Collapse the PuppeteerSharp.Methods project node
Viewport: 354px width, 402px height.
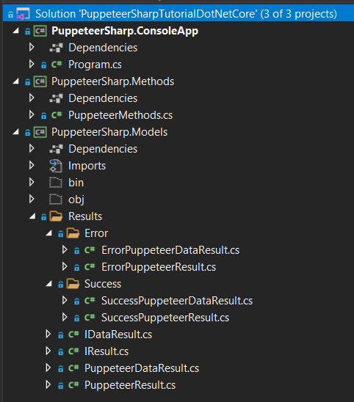(16, 81)
